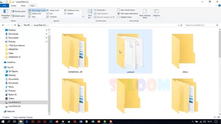This screenshot has width=221, height=124.
Task: Go back to previous folder
Action: 3,25
